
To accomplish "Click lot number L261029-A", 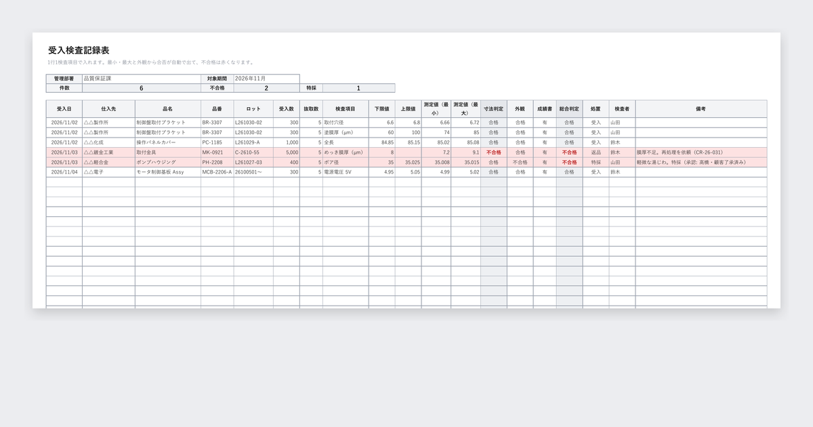I will tap(253, 142).
